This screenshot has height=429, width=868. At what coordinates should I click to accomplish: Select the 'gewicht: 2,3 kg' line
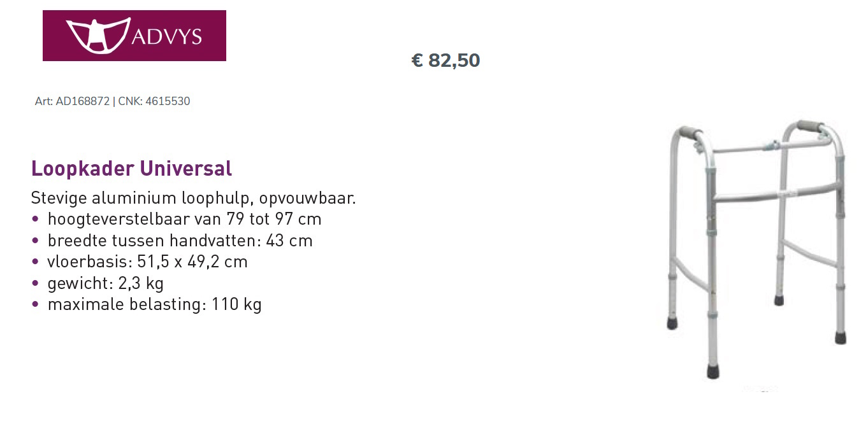point(105,283)
